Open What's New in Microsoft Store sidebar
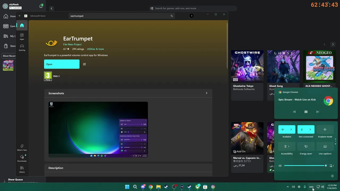This screenshot has width=340, height=191. coord(22,147)
